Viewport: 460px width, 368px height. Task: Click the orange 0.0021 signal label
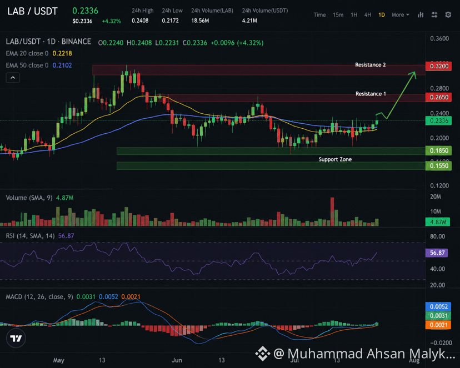coord(438,325)
